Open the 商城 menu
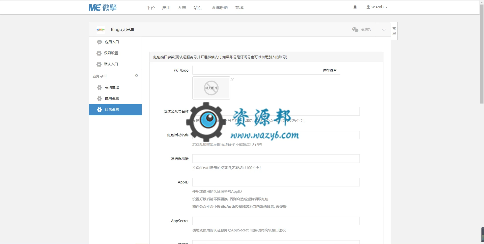 tap(239, 8)
